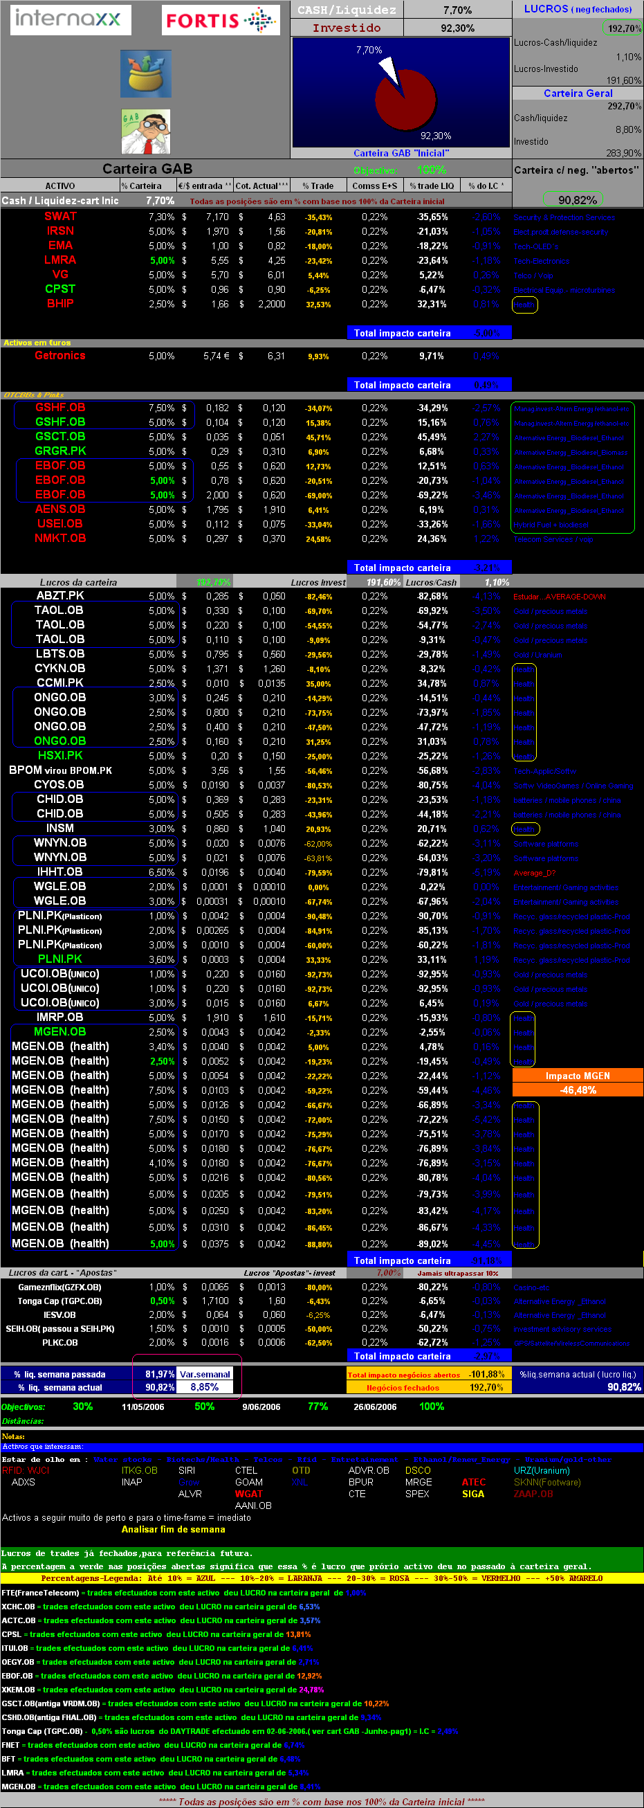Click the LUCROS (neg fechados) heading
The width and height of the screenshot is (644, 1808).
pos(578,9)
